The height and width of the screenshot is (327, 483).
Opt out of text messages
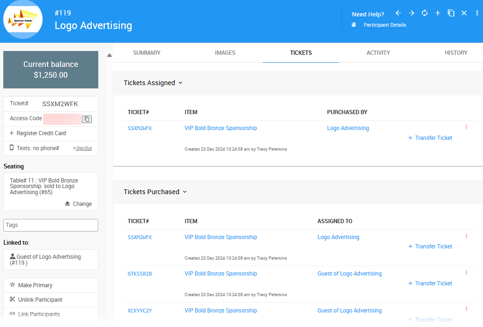(x=82, y=148)
